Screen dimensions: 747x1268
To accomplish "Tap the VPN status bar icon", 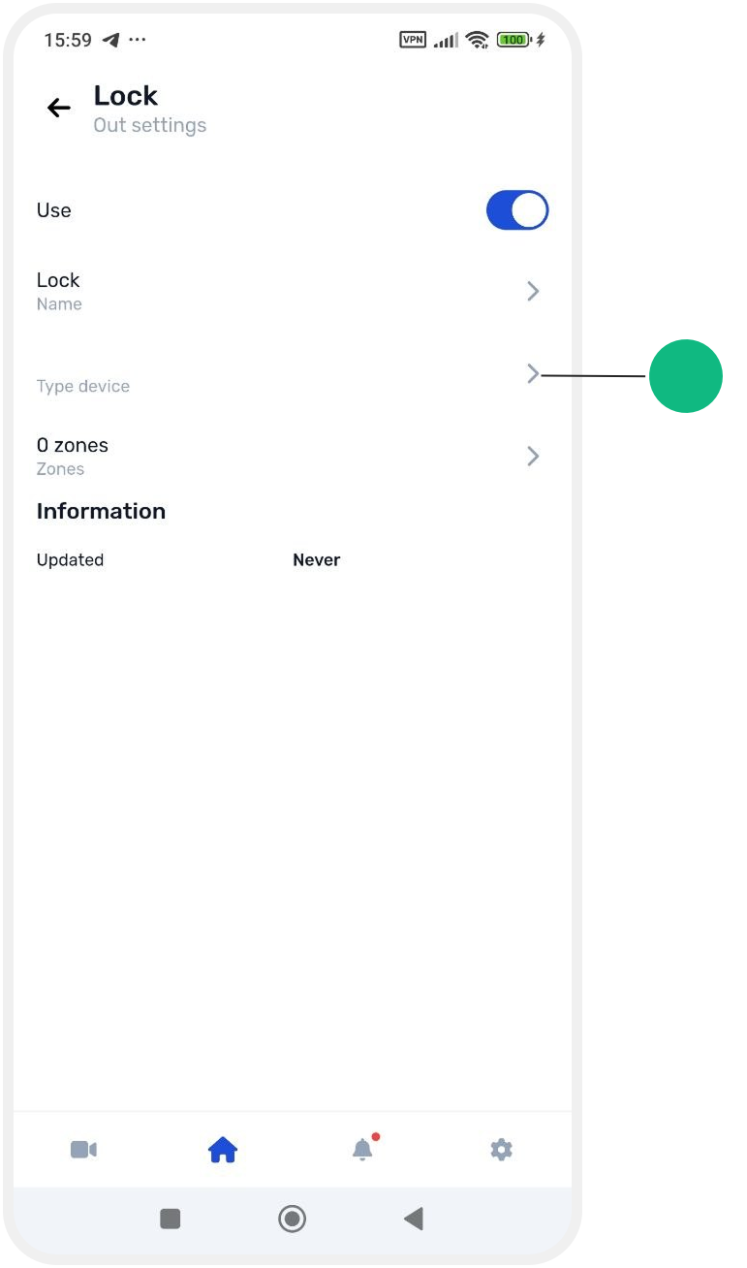I will [x=413, y=40].
